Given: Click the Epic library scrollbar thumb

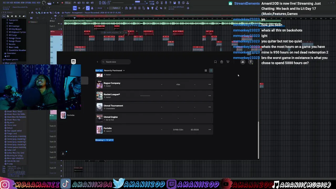Looking at the screenshot, I should tap(258, 140).
